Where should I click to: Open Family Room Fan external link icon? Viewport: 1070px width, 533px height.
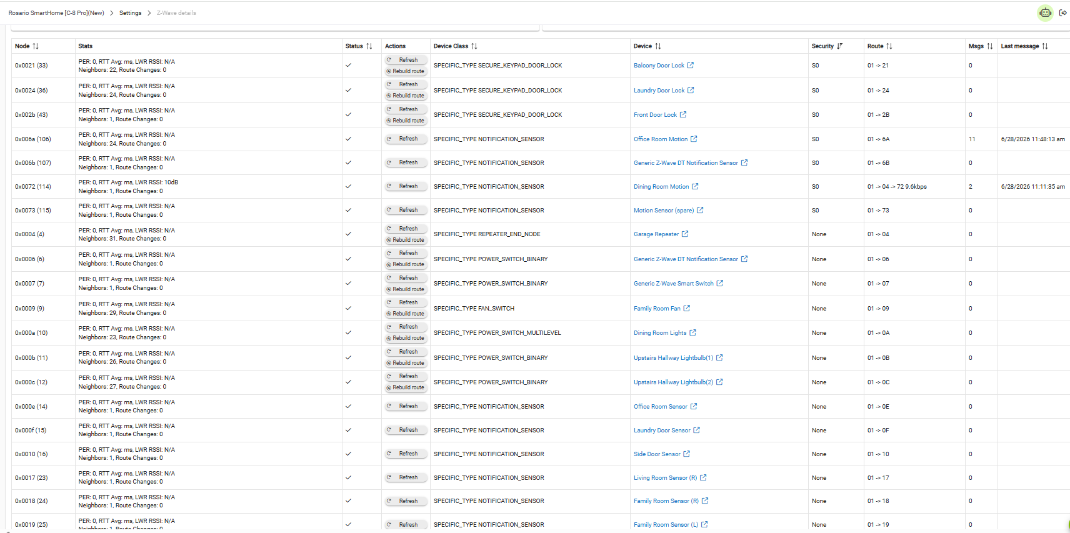(687, 308)
